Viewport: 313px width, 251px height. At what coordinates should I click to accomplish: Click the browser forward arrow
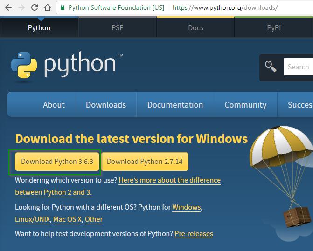[x=21, y=7]
